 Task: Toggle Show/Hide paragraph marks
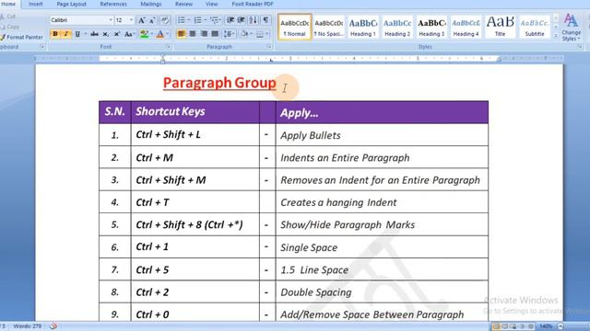(x=266, y=20)
